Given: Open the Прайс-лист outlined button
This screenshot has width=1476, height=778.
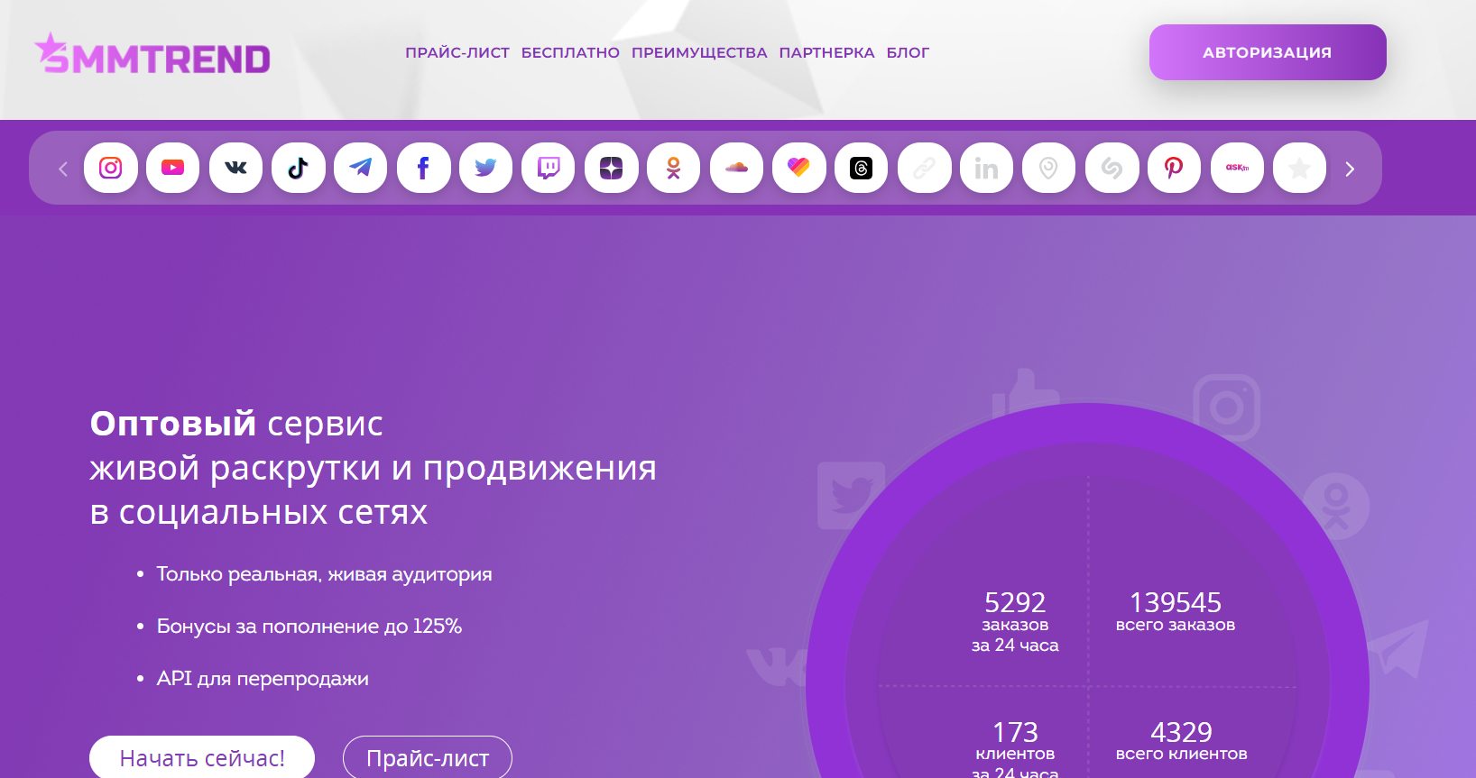Looking at the screenshot, I should [x=428, y=757].
